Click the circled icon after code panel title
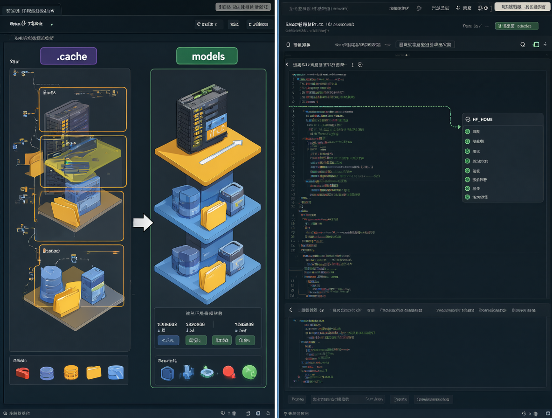This screenshot has width=552, height=418. (360, 64)
